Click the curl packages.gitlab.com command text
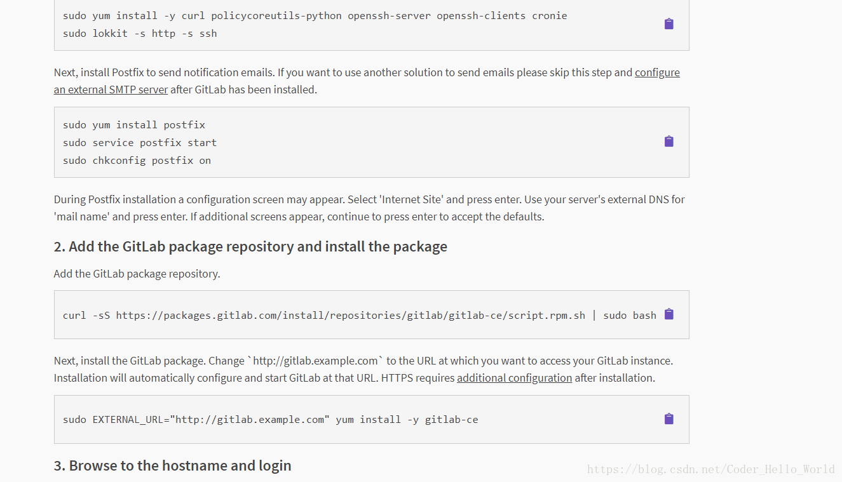842x482 pixels. point(360,316)
